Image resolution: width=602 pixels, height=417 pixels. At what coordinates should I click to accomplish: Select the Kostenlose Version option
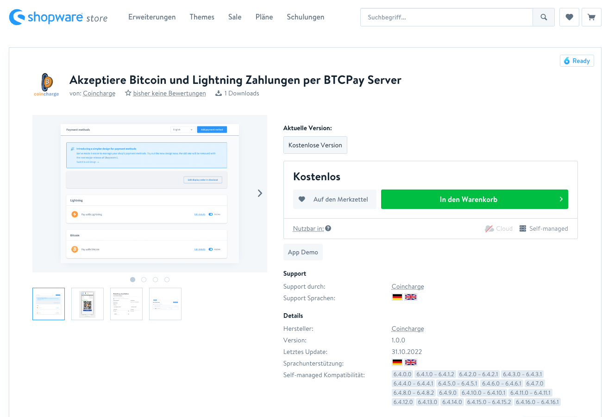point(315,145)
